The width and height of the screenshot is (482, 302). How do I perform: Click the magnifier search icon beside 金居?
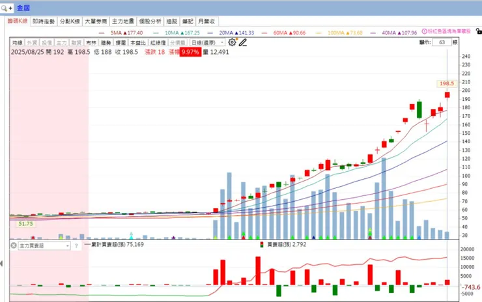4,8
